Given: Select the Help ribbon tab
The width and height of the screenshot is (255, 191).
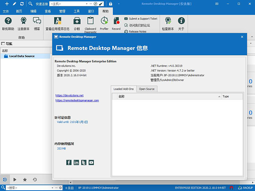Looking at the screenshot, I should [x=105, y=11].
